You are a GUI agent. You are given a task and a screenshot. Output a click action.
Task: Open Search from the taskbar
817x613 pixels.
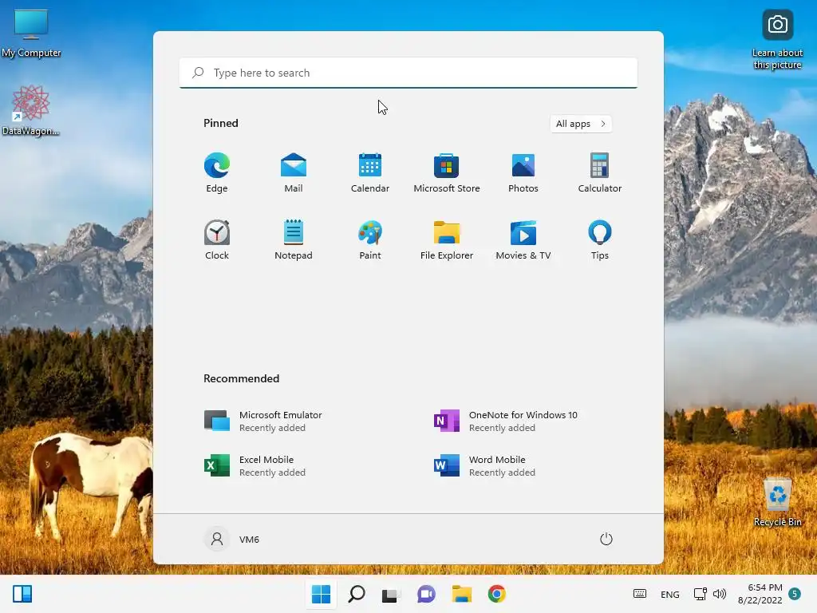[357, 594]
